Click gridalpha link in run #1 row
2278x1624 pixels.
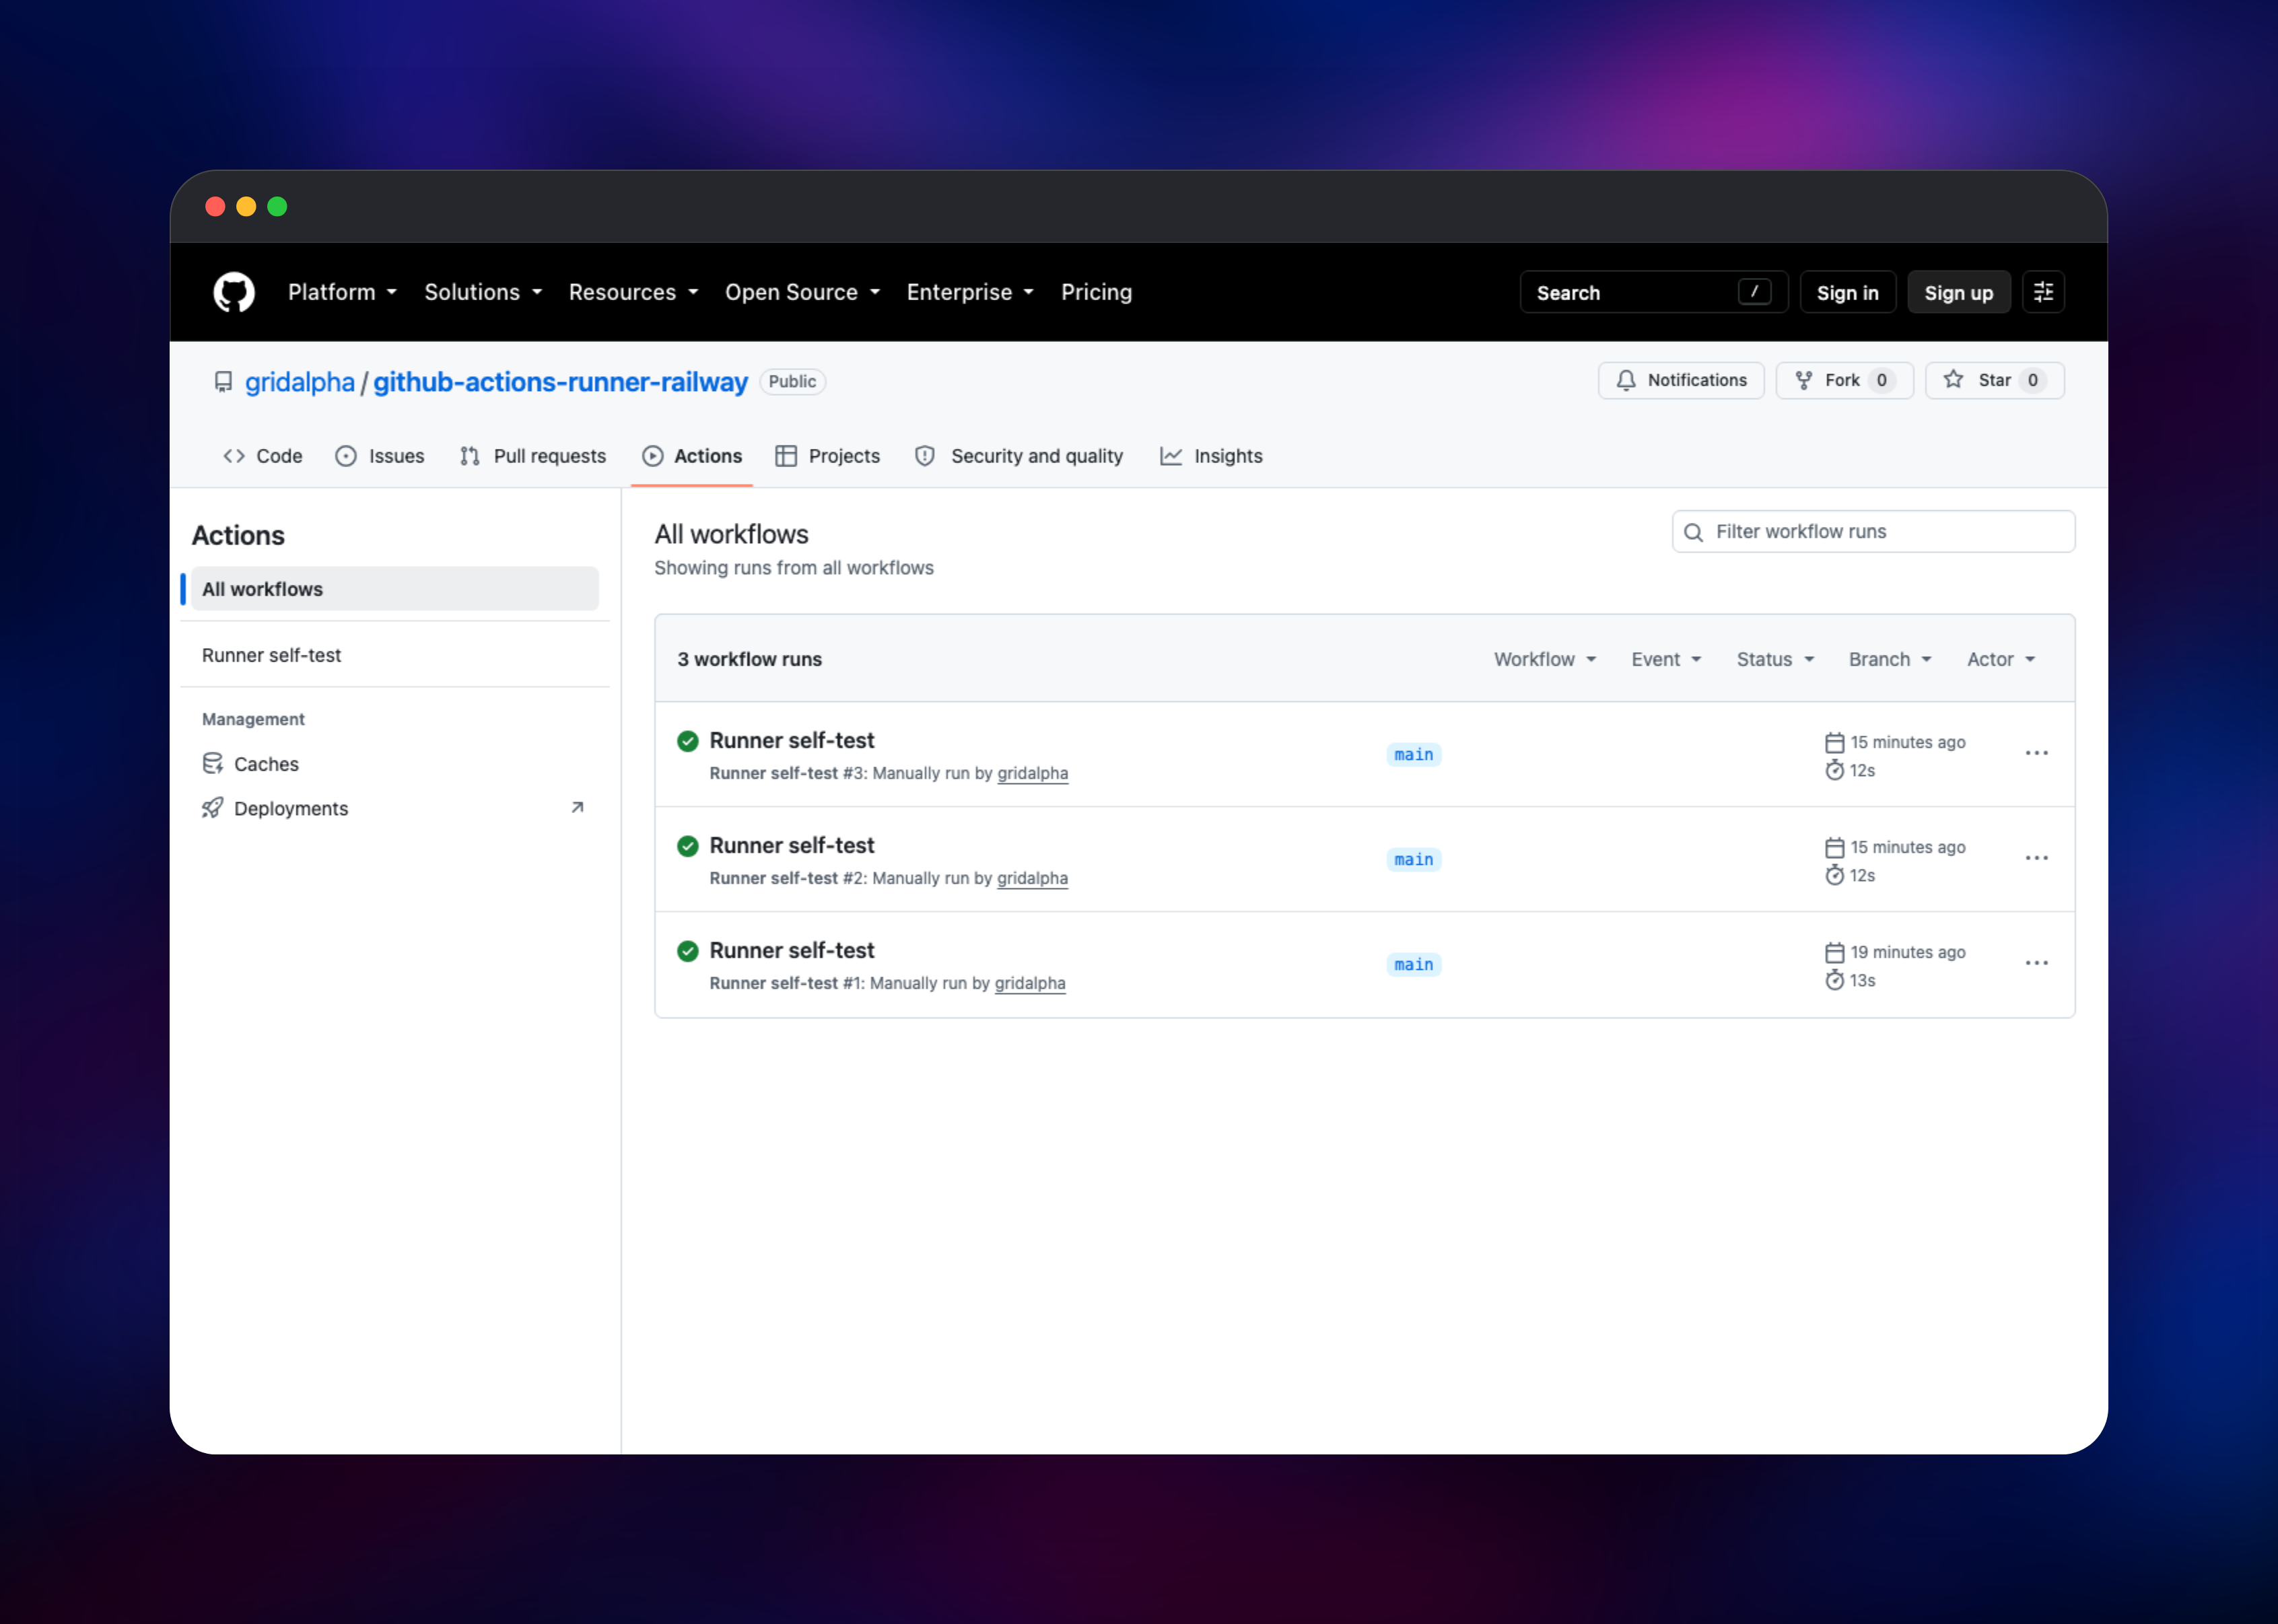click(1030, 983)
